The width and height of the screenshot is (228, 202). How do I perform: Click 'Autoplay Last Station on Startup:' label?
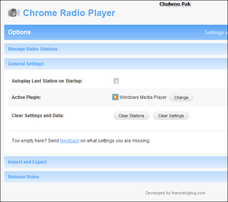[x=47, y=81]
